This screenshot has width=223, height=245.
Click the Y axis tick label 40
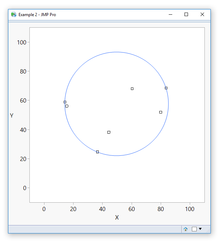(23, 130)
